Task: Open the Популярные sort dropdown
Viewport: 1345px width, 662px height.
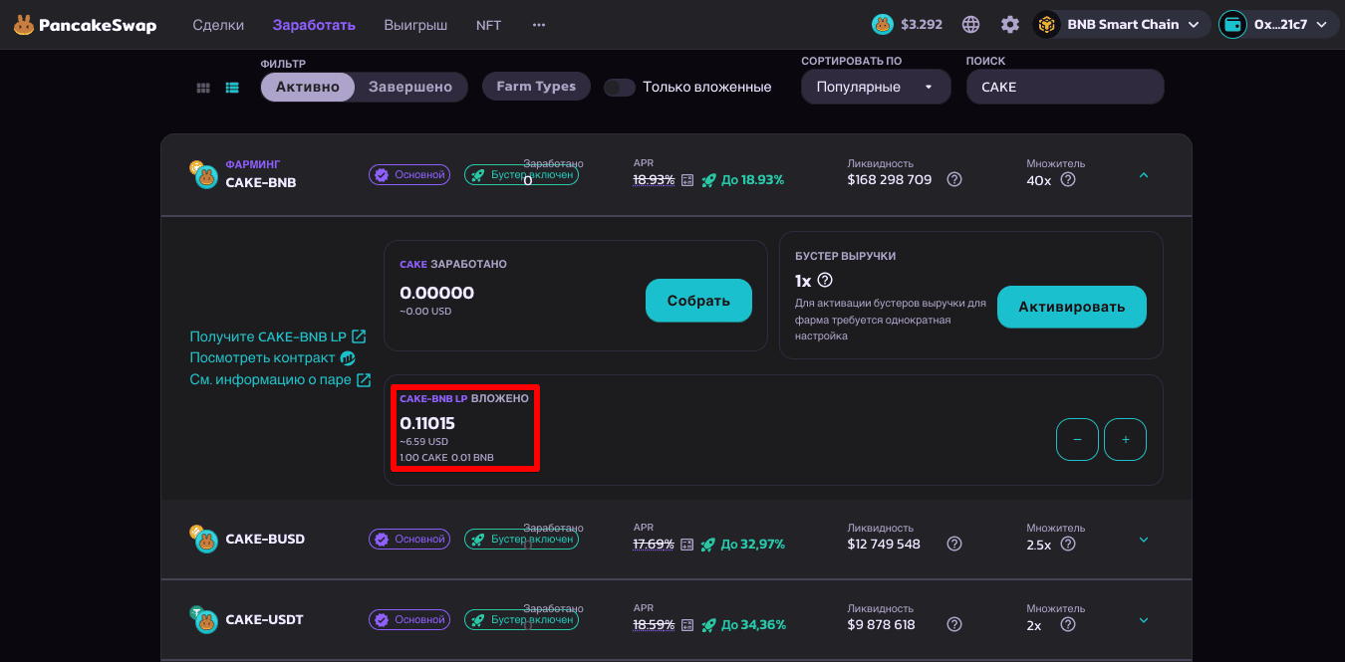Action: (876, 88)
